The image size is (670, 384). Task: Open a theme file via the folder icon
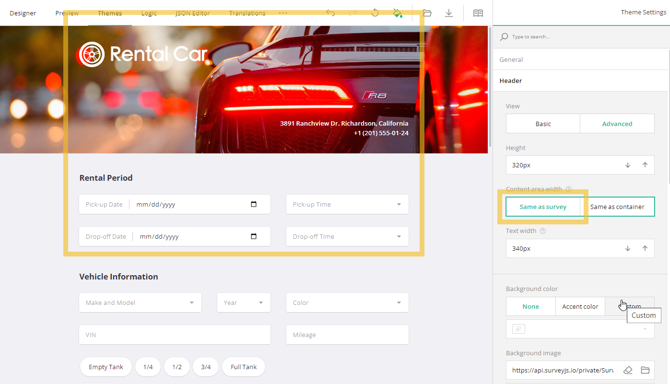point(427,13)
